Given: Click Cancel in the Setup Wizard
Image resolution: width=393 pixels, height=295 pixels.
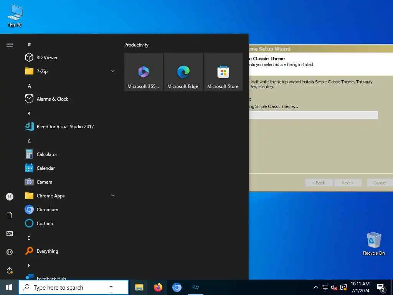Looking at the screenshot, I should click(x=380, y=182).
